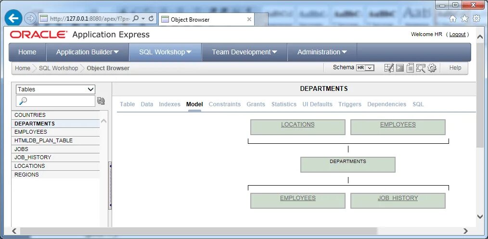
Task: Switch to the Grants tab
Action: (x=256, y=104)
